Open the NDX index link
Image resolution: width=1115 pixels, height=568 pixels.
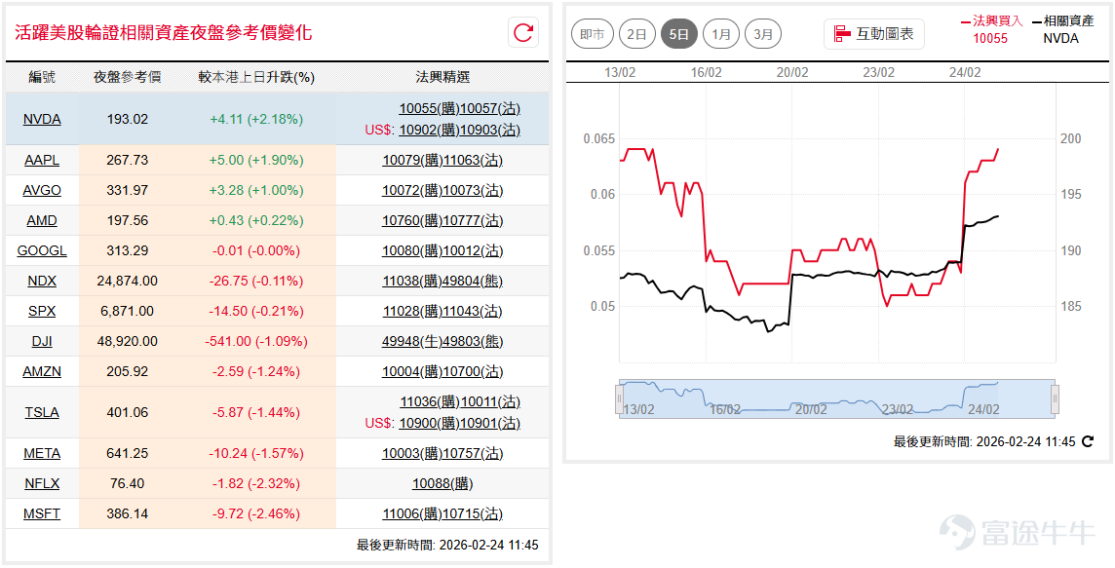point(42,281)
